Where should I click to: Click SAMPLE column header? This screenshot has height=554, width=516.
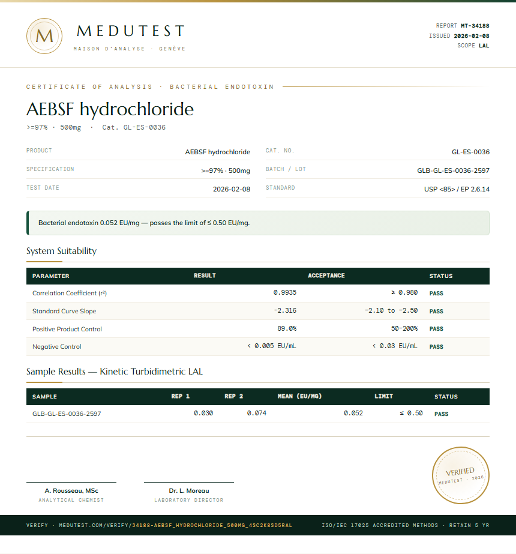click(44, 397)
